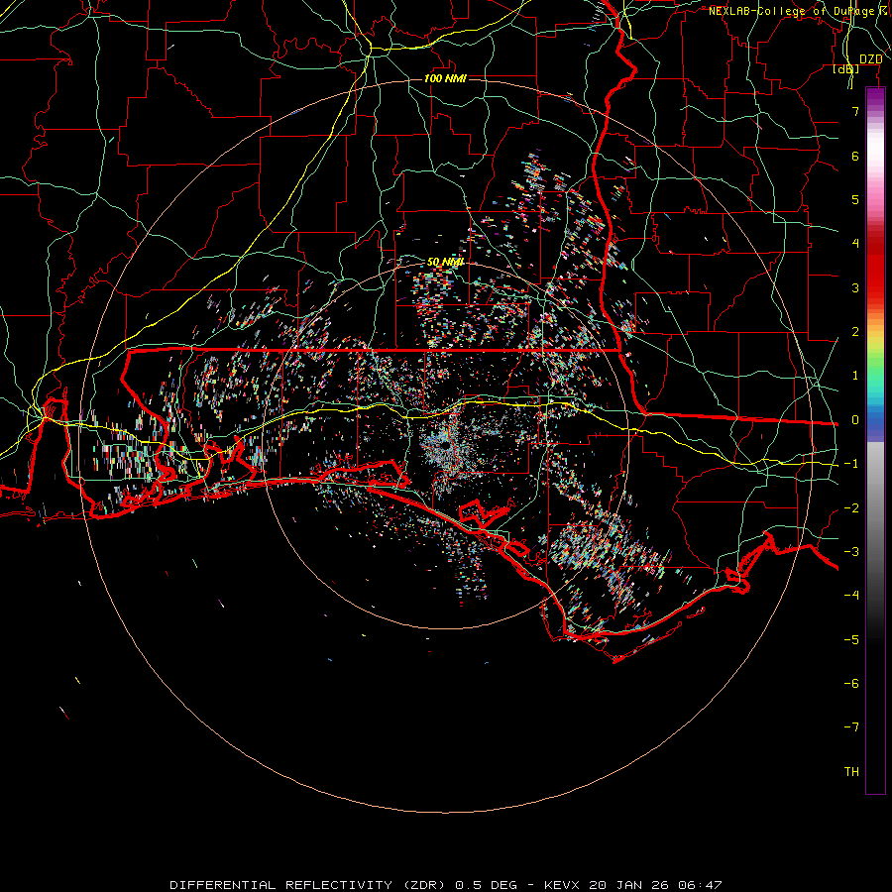
Task: Select the -7 dB scale value
Action: (x=851, y=727)
